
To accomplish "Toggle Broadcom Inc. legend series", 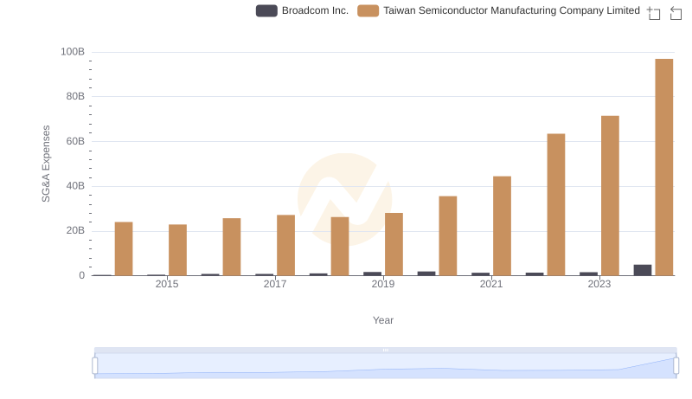I will (302, 10).
